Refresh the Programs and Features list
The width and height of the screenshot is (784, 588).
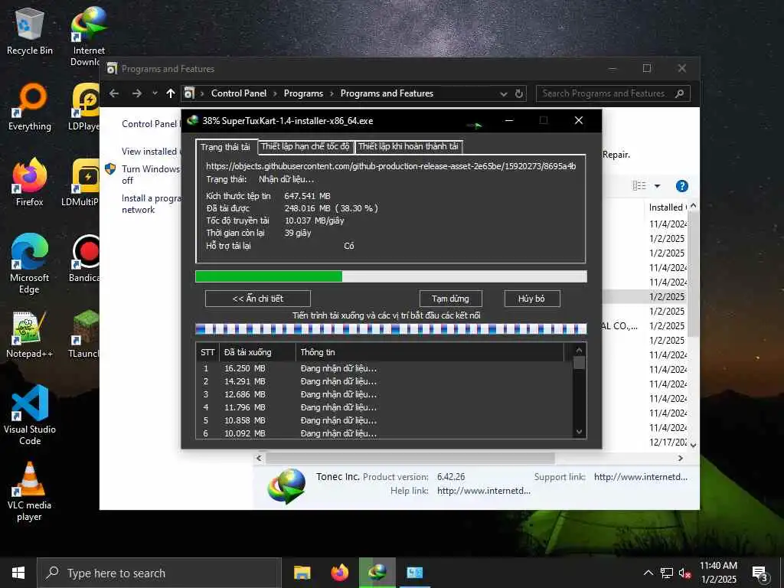click(x=519, y=93)
